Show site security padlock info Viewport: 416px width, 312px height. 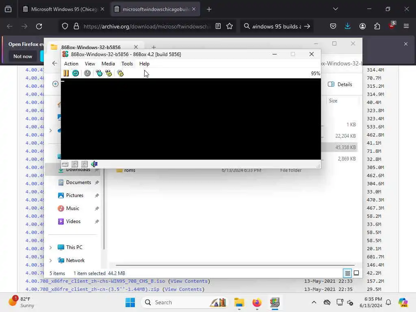tap(76, 26)
